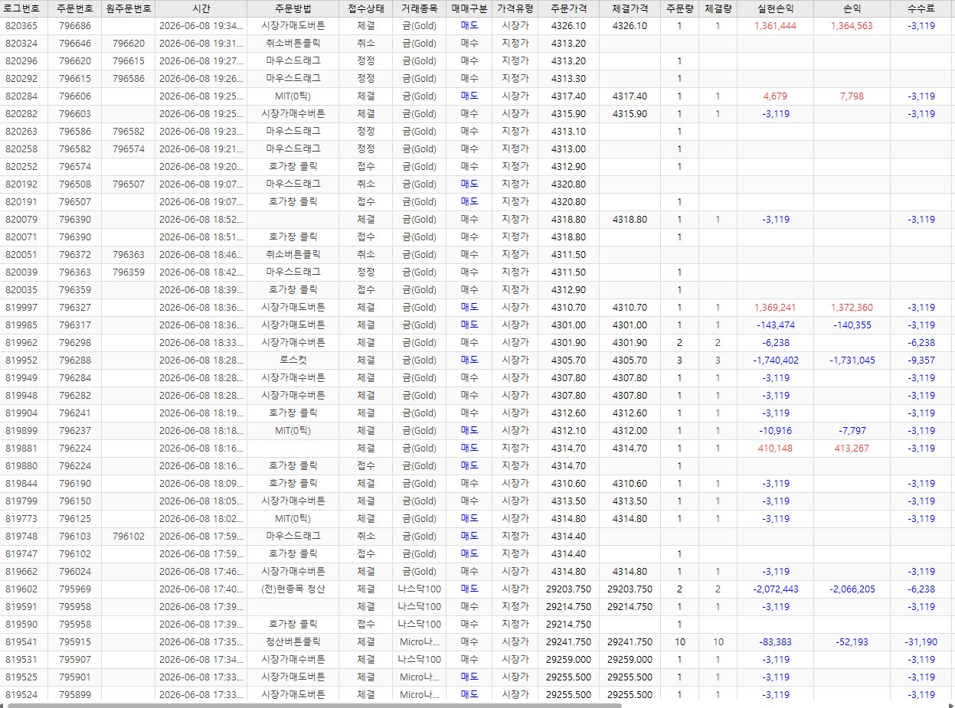Sort the table by 시간 header

(x=201, y=8)
